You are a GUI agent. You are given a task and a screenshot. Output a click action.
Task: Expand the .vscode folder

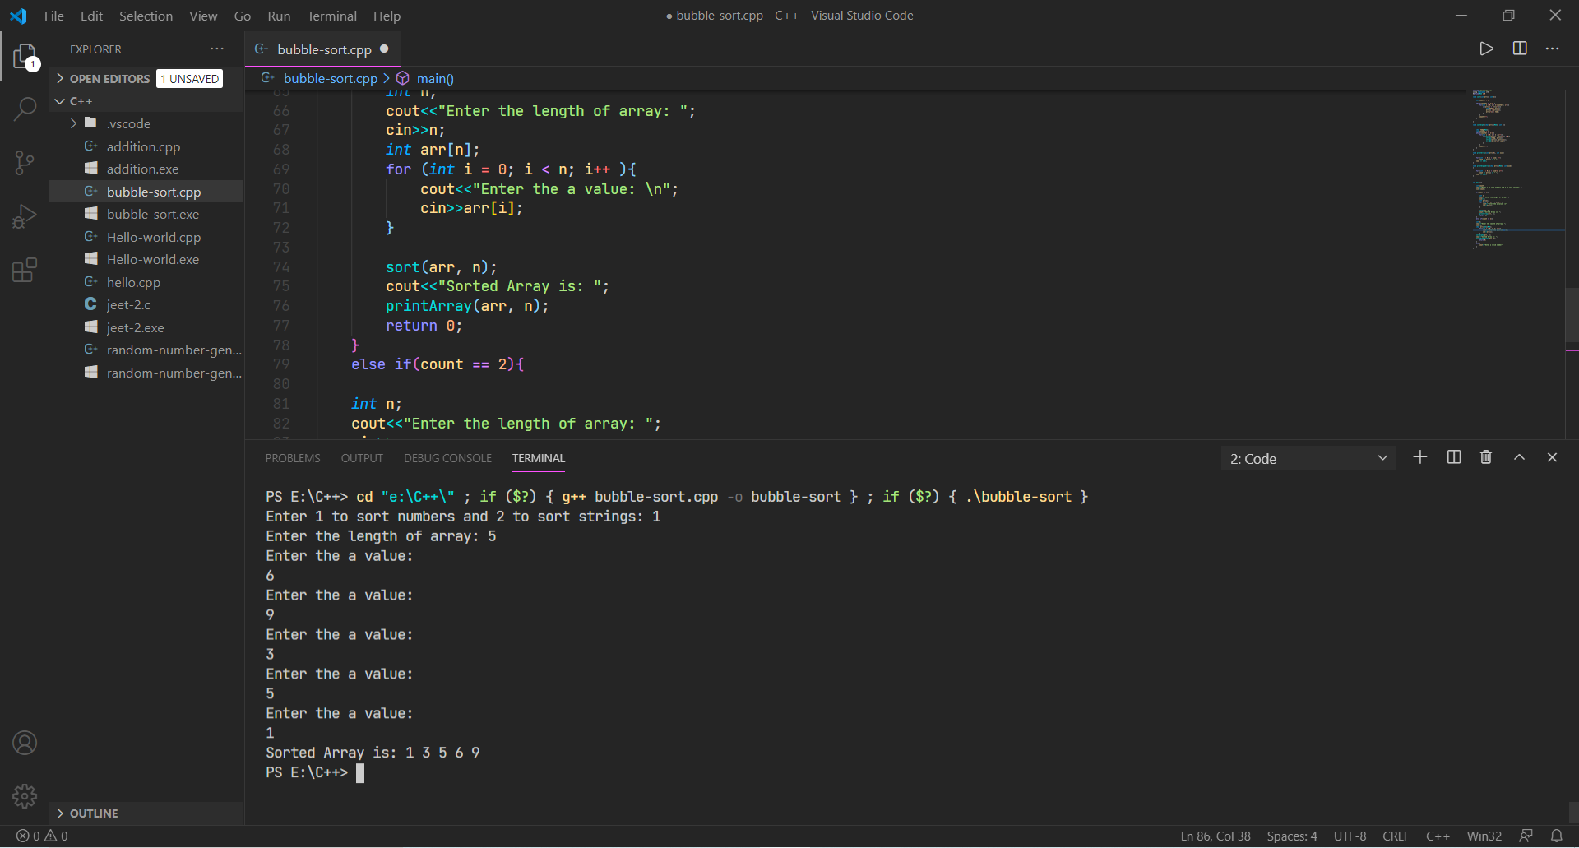coord(128,123)
